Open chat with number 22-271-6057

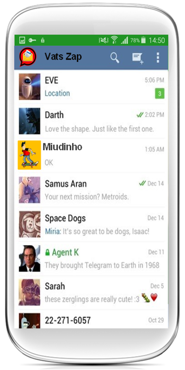(x=91, y=320)
